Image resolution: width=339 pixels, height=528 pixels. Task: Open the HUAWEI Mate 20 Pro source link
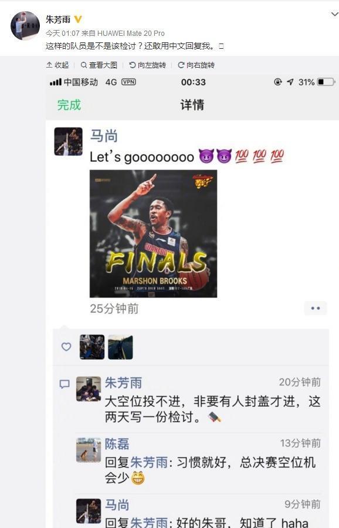point(131,34)
